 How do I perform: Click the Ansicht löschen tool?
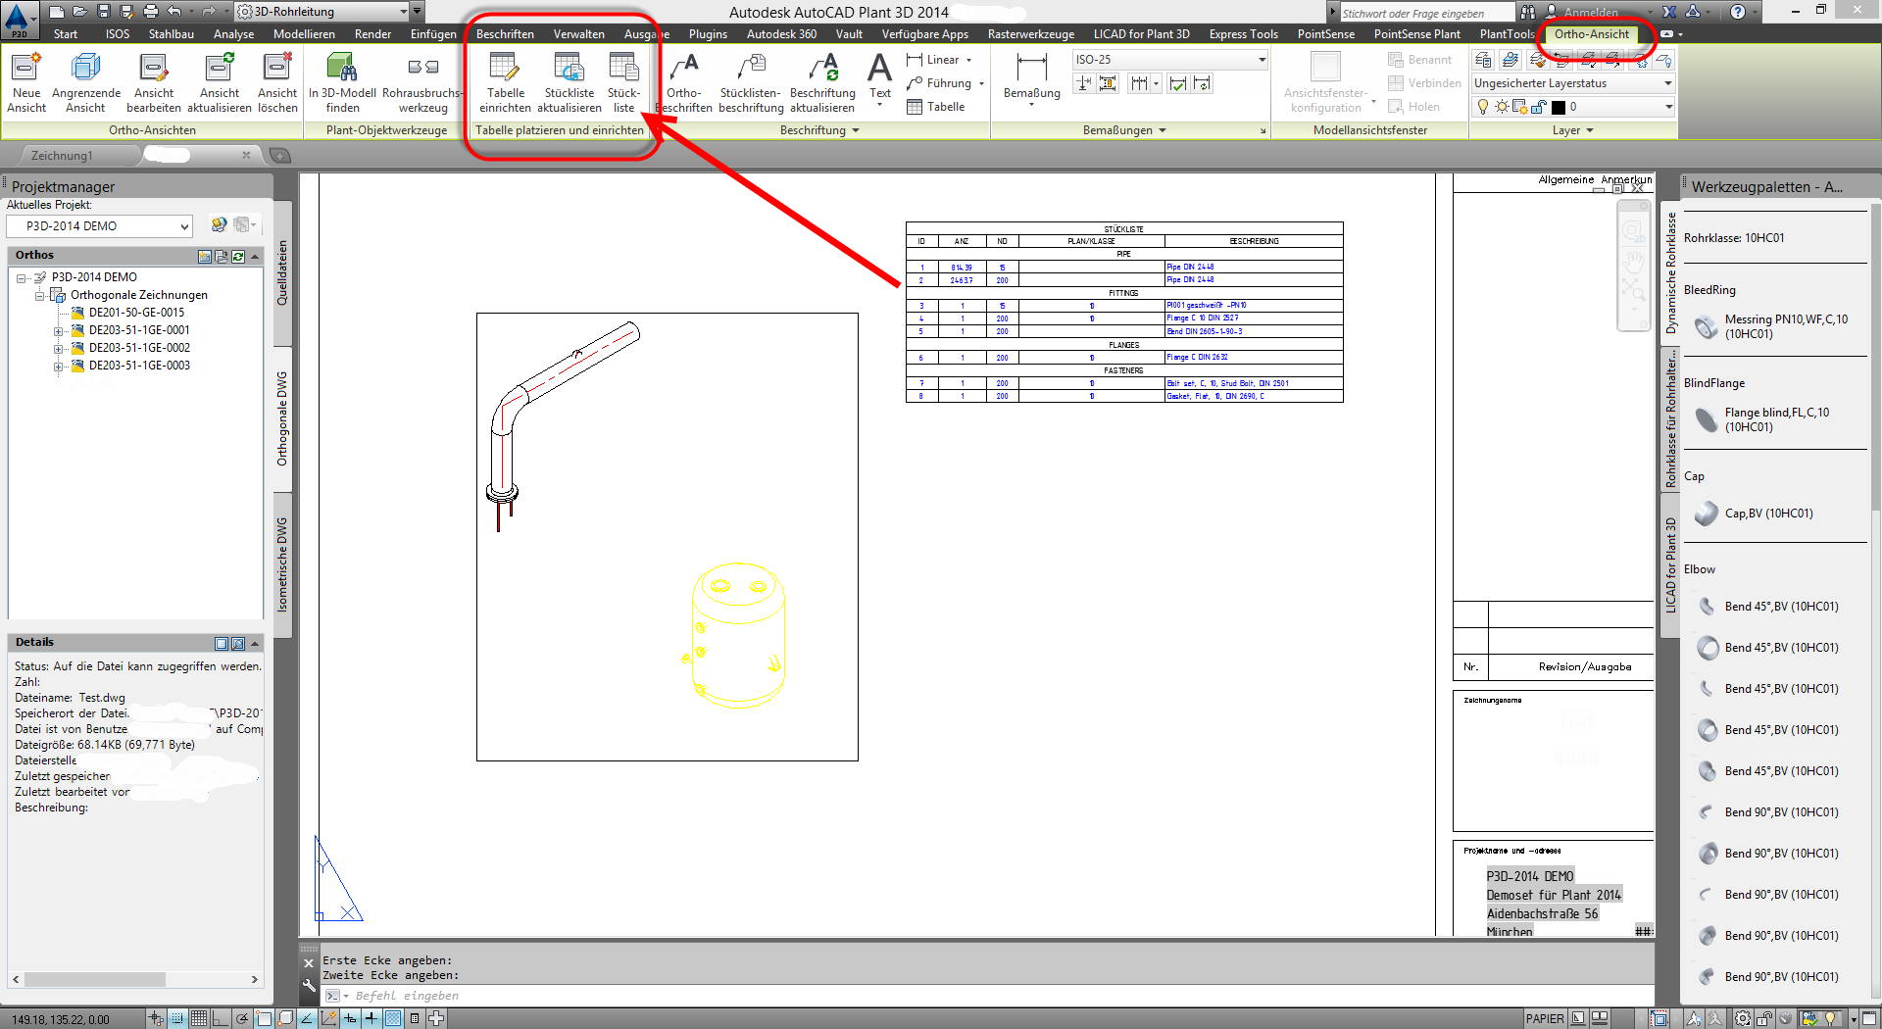click(277, 83)
